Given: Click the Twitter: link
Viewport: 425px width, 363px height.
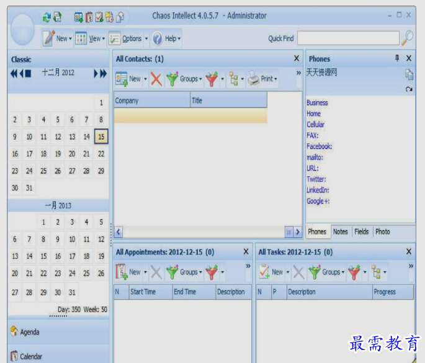Looking at the screenshot, I should click(316, 179).
